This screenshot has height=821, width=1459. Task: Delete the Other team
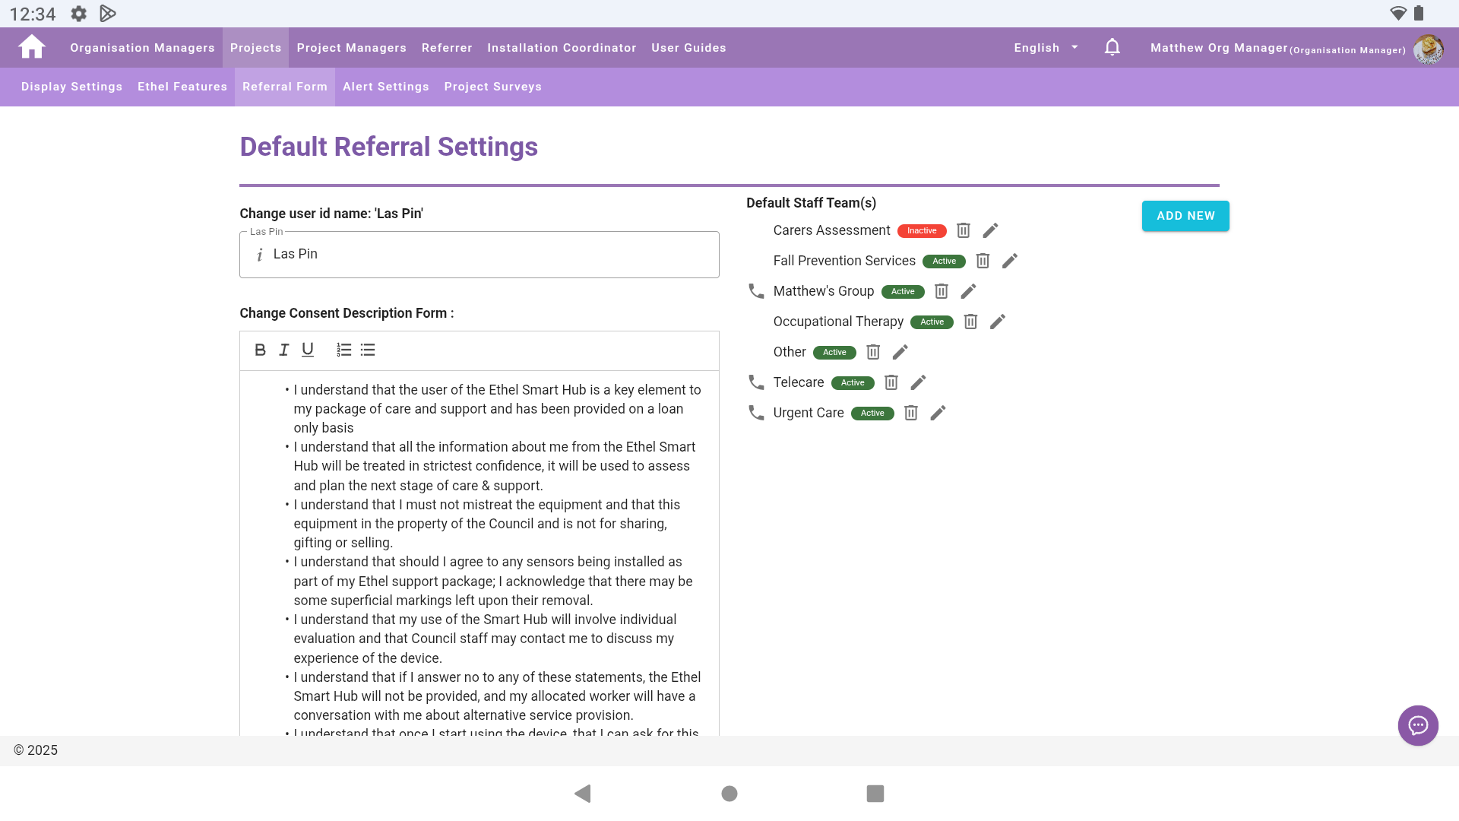[x=873, y=352]
